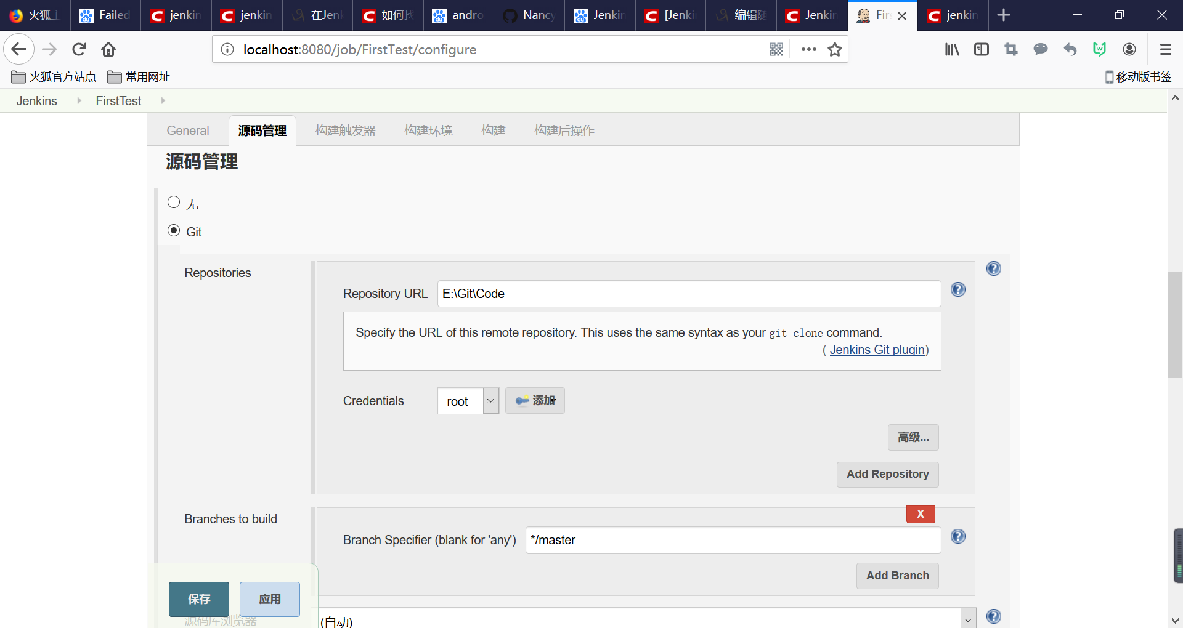This screenshot has width=1183, height=628.
Task: Delete the branch with the red X button
Action: (x=921, y=514)
